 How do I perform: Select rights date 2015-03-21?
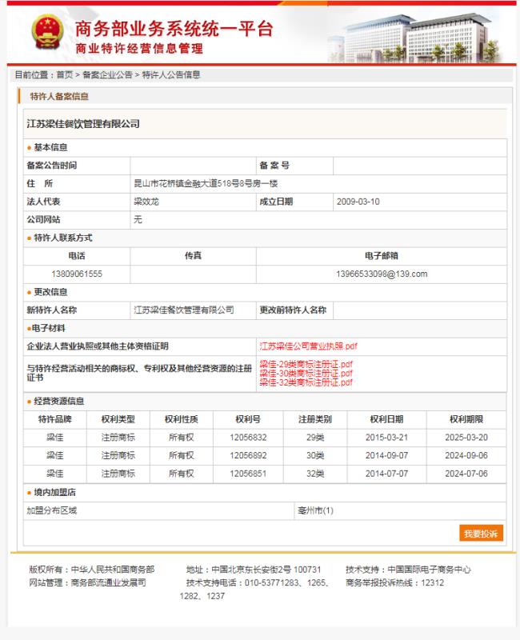[x=386, y=438]
